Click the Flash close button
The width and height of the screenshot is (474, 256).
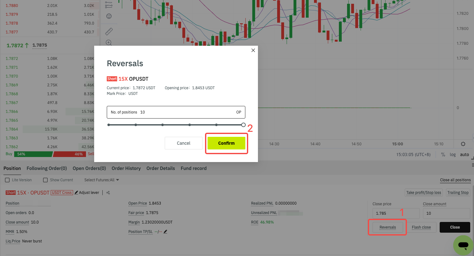(421, 227)
